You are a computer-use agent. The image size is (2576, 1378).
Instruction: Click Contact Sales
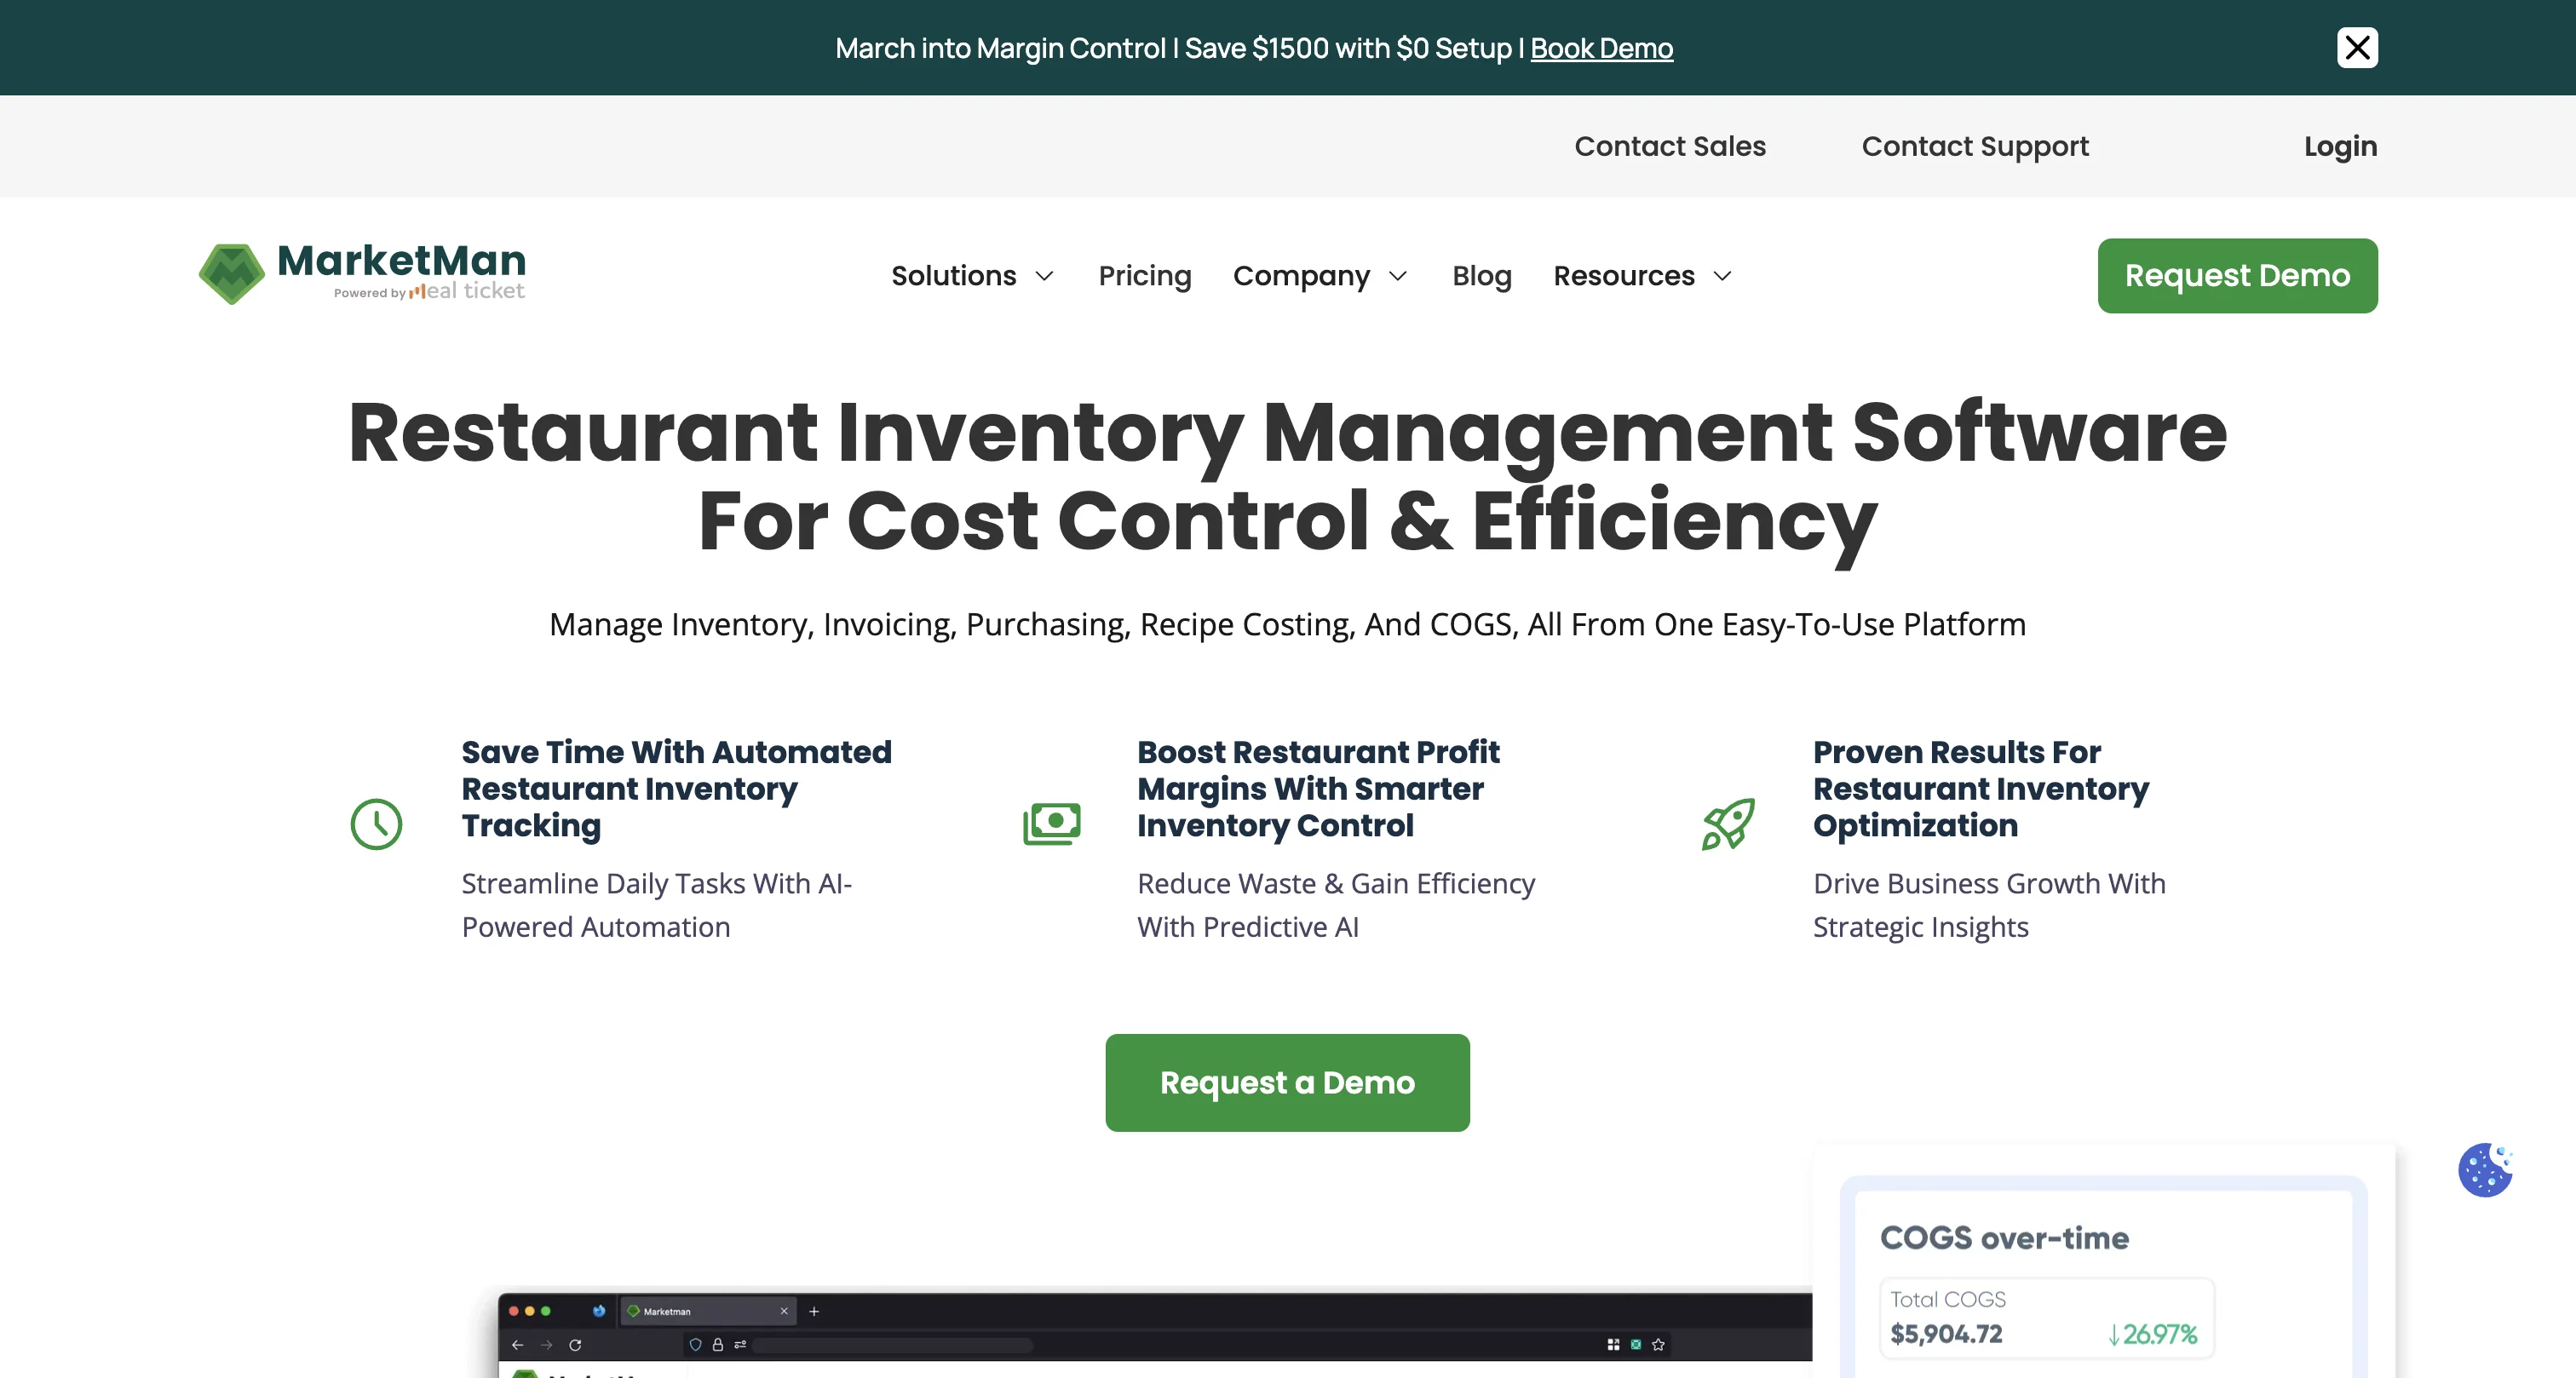point(1670,146)
